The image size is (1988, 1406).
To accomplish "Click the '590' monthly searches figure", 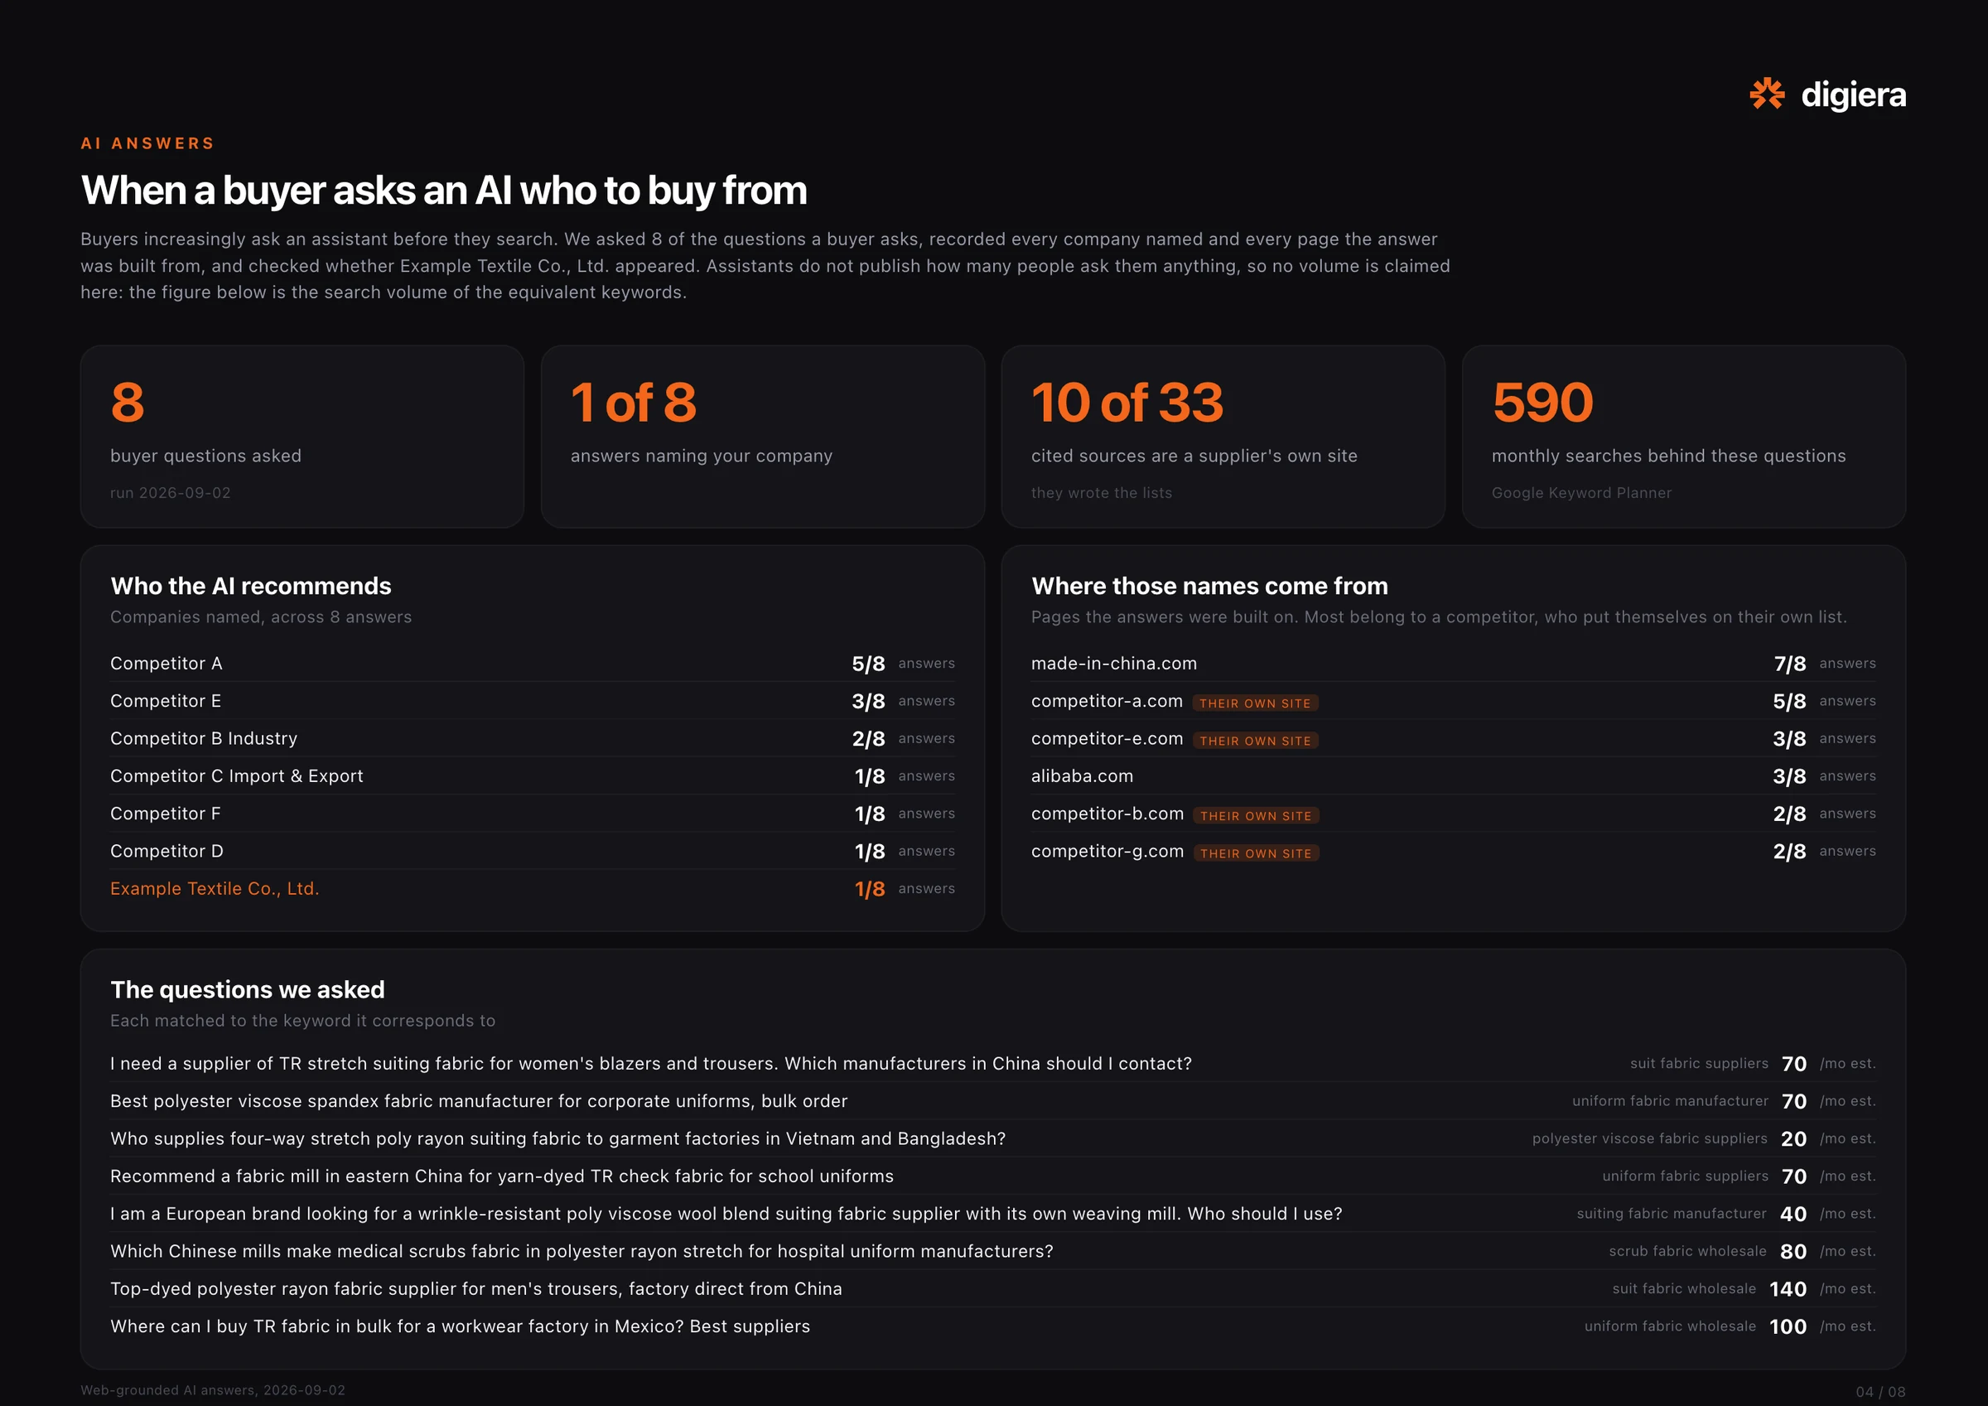I will coord(1542,403).
